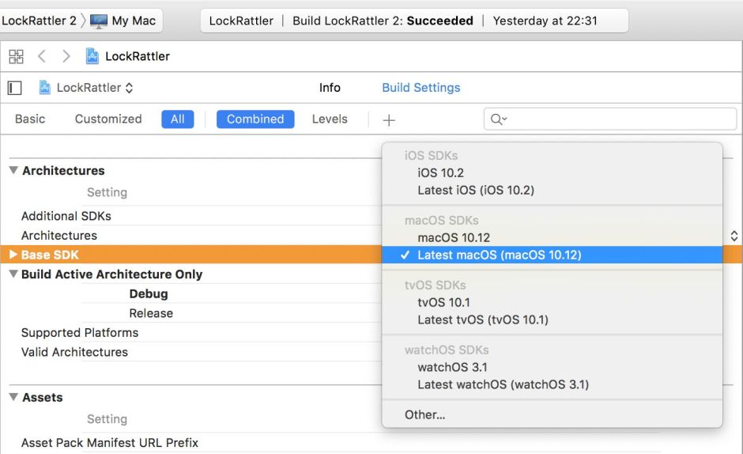Toggle the project targets sidebar panel icon
The image size is (743, 454).
(x=15, y=88)
